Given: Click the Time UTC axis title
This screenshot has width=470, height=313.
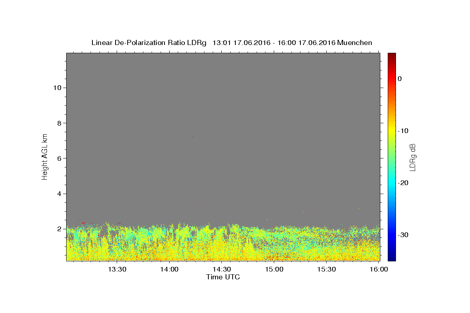Looking at the screenshot, I should [223, 277].
